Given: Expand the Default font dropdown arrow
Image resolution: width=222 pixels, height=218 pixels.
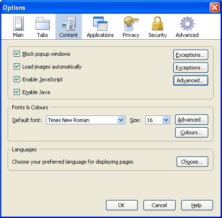Looking at the screenshot, I should coord(121,120).
